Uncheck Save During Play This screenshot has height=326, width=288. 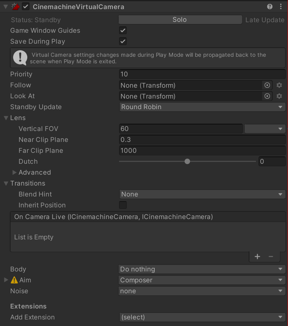point(123,41)
